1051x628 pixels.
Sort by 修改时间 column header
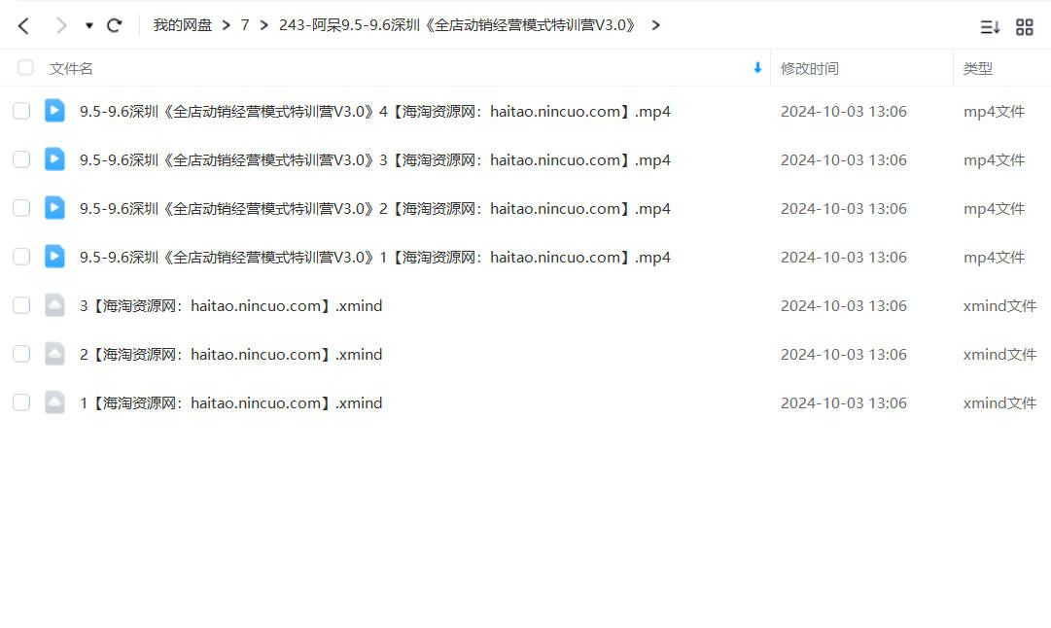(x=810, y=68)
